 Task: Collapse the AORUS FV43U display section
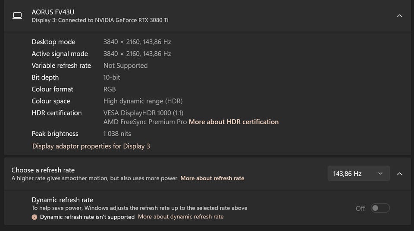coord(399,16)
